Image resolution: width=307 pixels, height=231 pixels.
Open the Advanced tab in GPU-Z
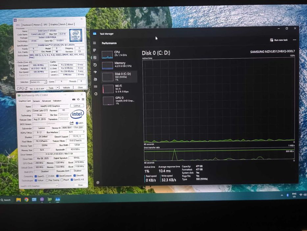pyautogui.click(x=46, y=101)
